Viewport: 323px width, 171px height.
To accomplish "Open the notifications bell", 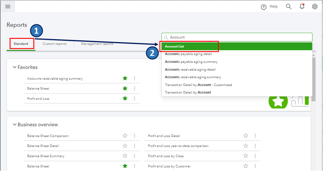I will coord(302,6).
